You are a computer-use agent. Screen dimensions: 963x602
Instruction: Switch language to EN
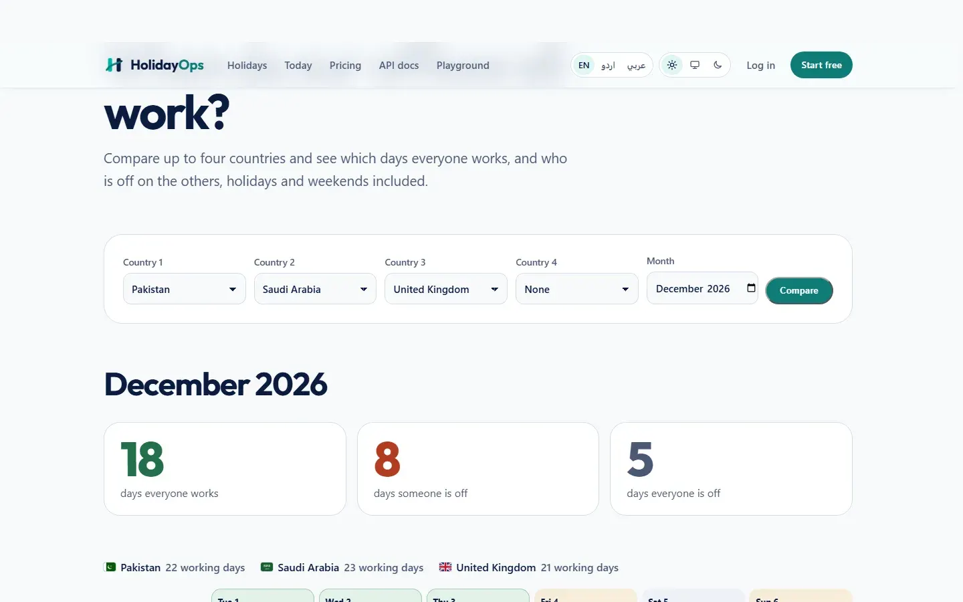(x=584, y=65)
